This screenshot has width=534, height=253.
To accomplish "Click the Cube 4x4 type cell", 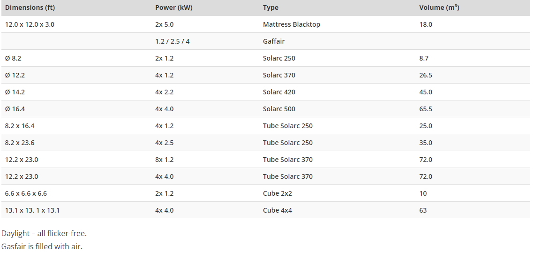I will click(x=277, y=210).
